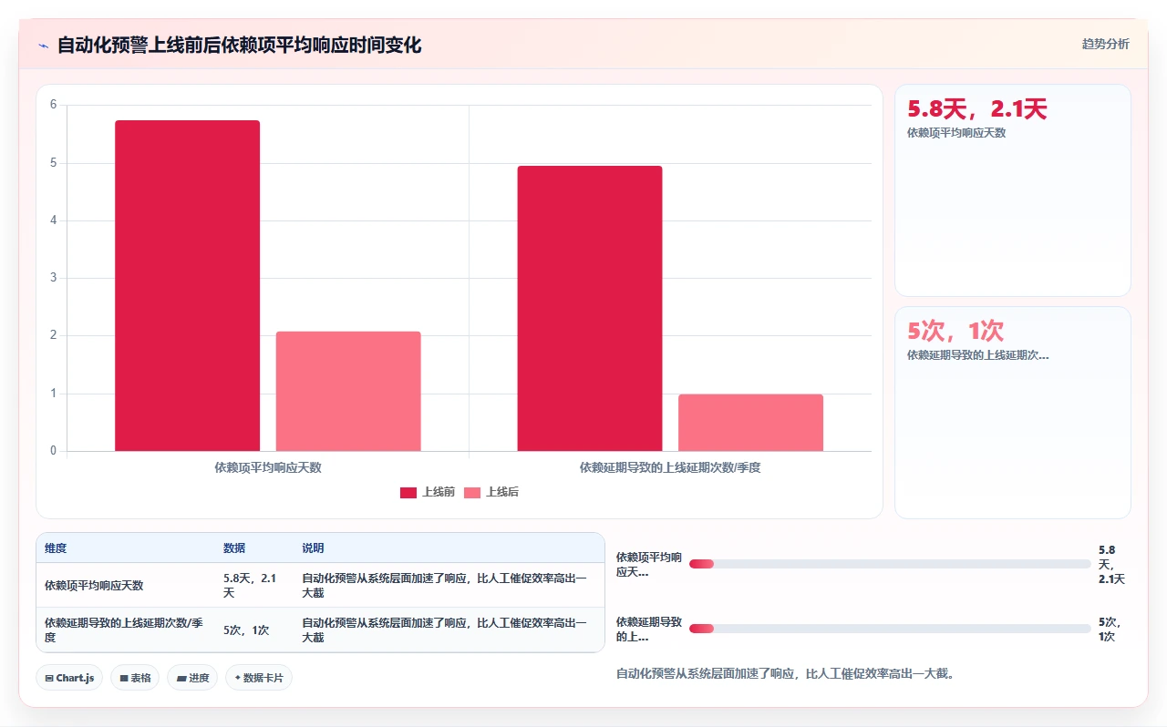Viewport: 1167px width, 727px height.
Task: Click the 依赖延期导致的上线延期次数/季度 x-axis label
Action: 670,467
